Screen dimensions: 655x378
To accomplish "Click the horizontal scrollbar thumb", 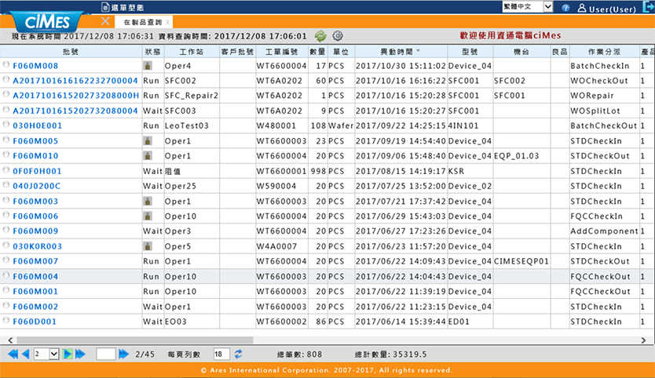I will [134, 340].
